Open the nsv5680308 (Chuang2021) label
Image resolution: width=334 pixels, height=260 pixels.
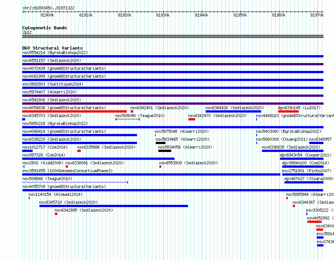point(282,139)
